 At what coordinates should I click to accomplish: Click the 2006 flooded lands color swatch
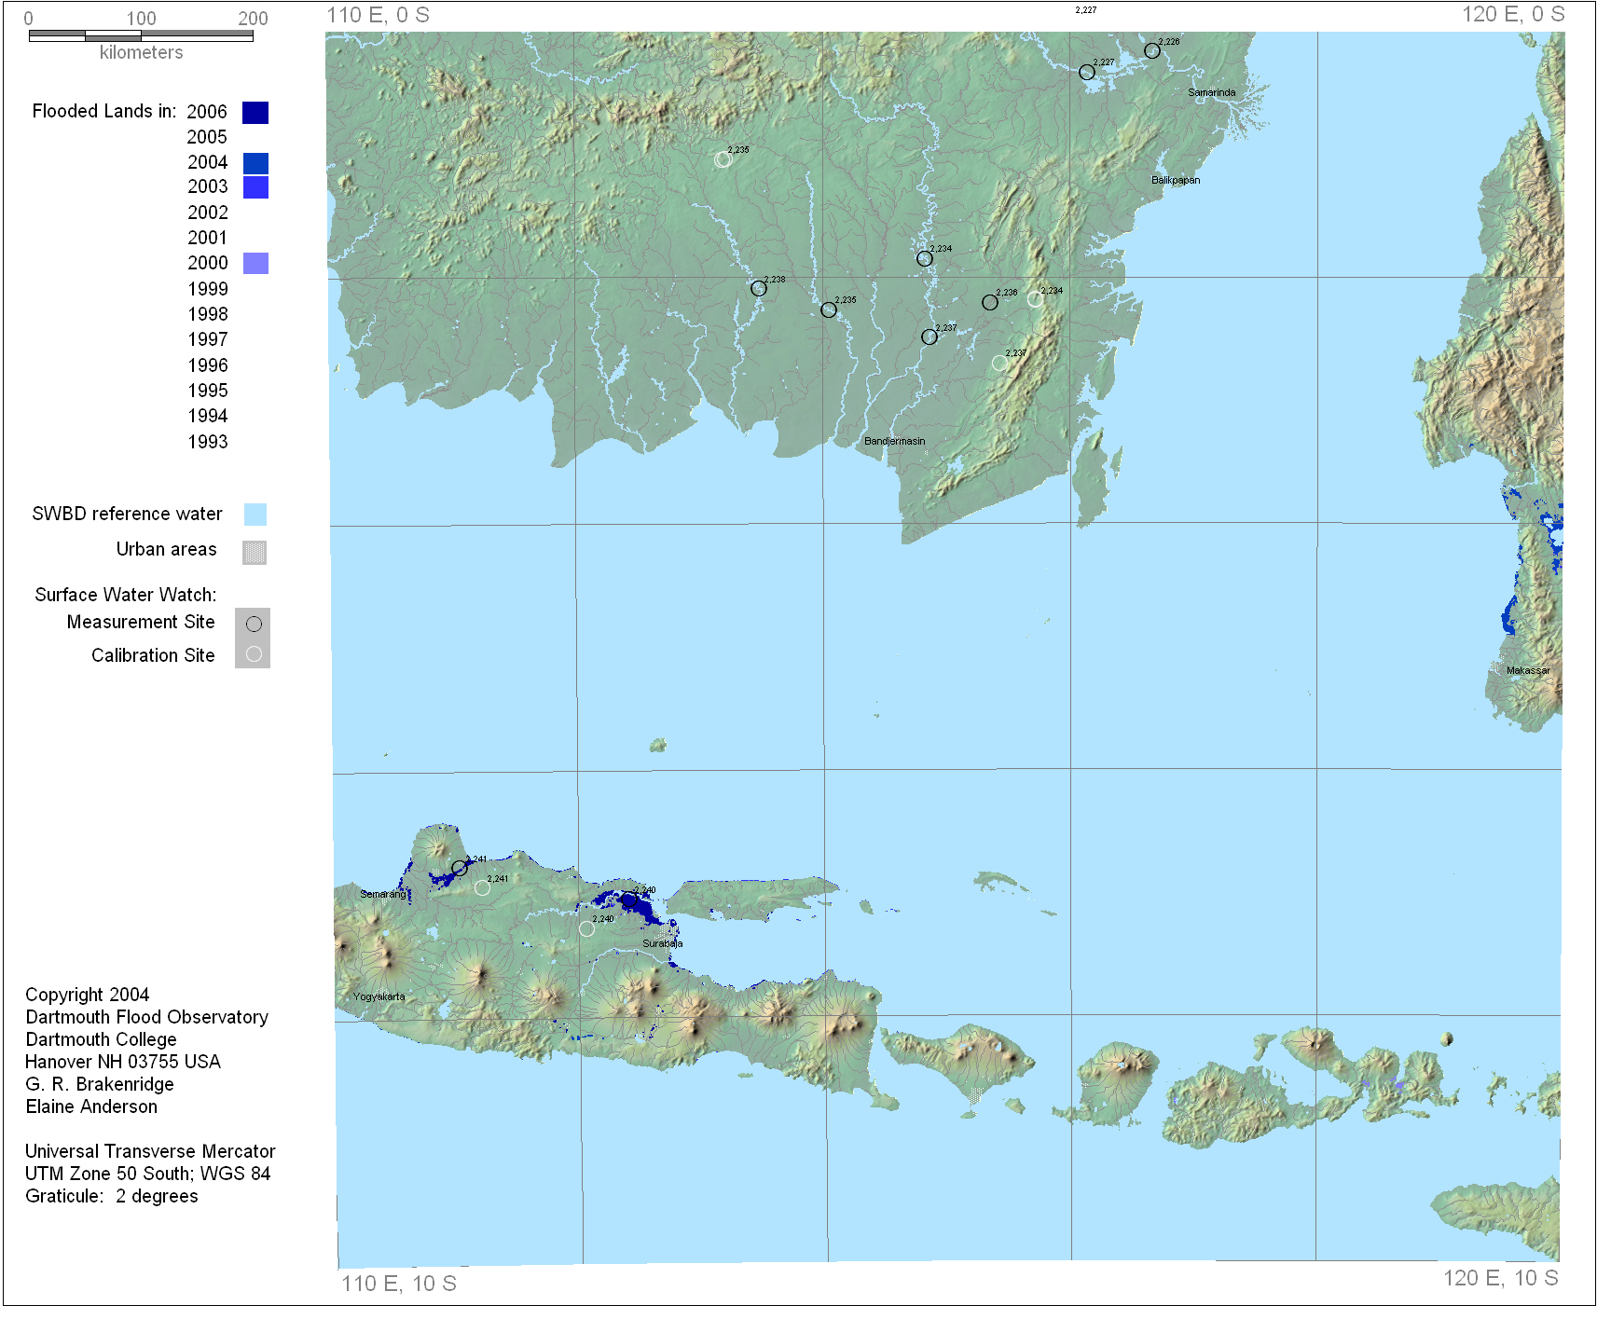point(255,113)
